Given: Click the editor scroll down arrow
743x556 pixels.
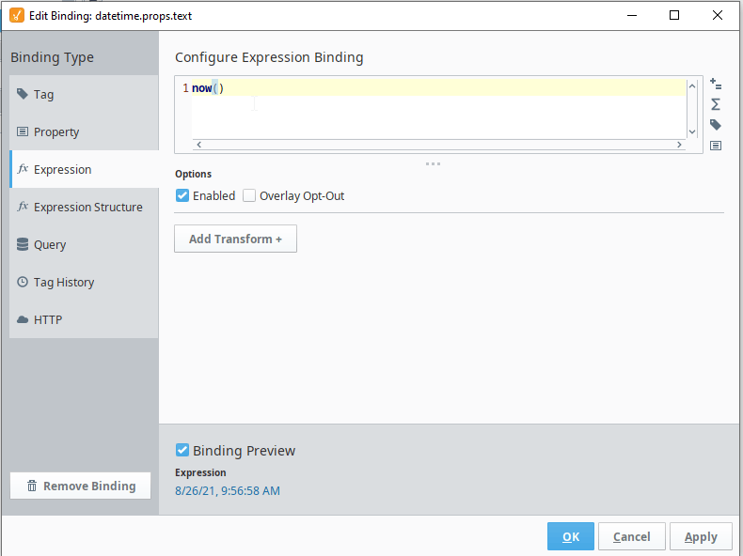Looking at the screenshot, I should (x=692, y=132).
